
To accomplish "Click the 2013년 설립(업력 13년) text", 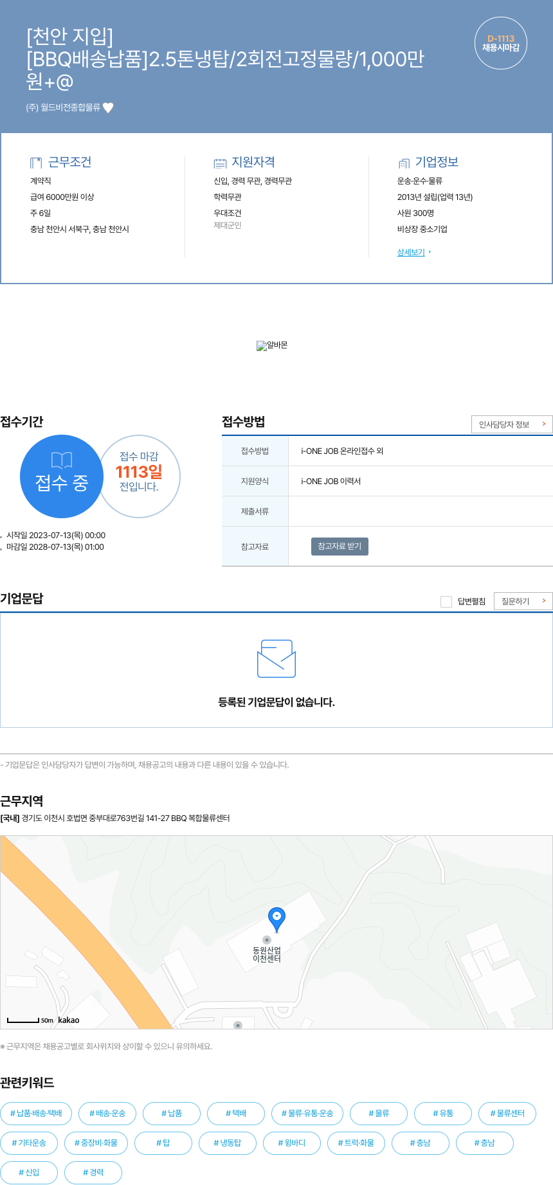I will (435, 197).
